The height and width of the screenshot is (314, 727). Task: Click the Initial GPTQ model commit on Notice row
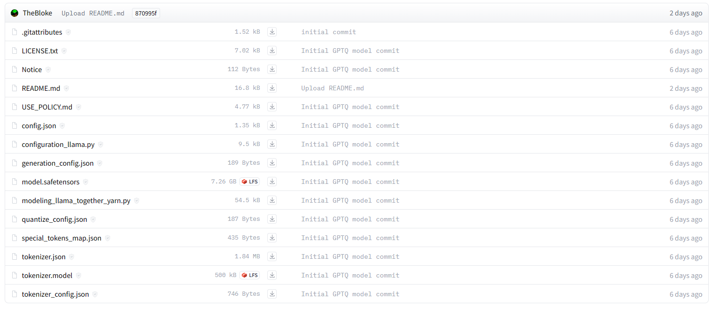point(350,69)
